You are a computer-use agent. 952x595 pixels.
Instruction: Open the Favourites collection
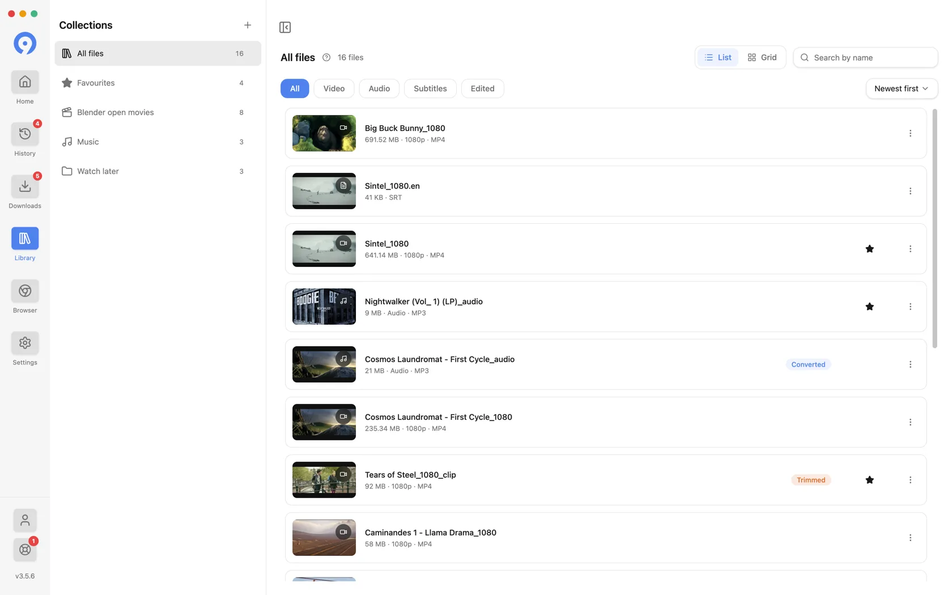pos(158,83)
